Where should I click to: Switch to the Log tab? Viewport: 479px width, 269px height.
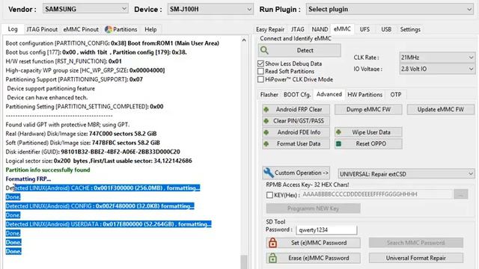click(13, 29)
